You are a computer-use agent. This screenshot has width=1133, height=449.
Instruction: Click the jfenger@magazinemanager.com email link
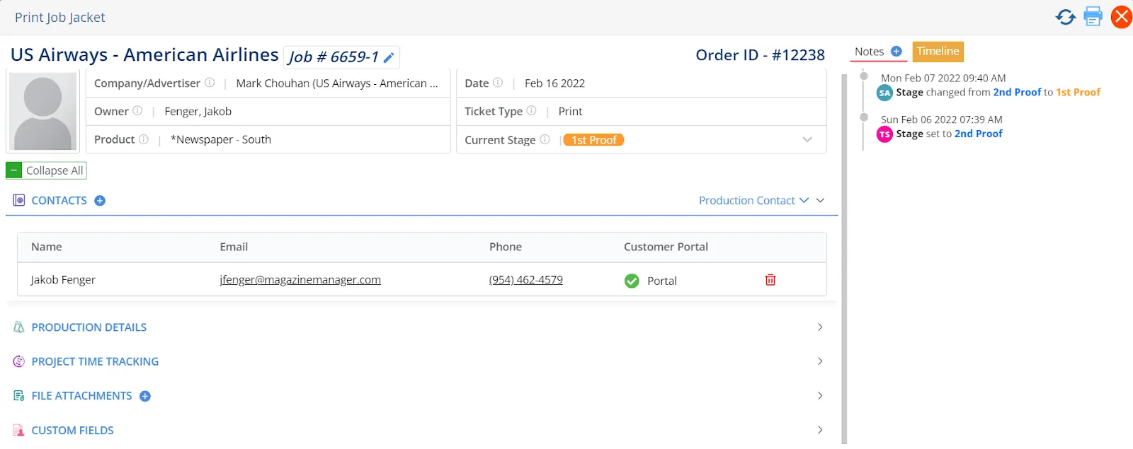tap(300, 280)
